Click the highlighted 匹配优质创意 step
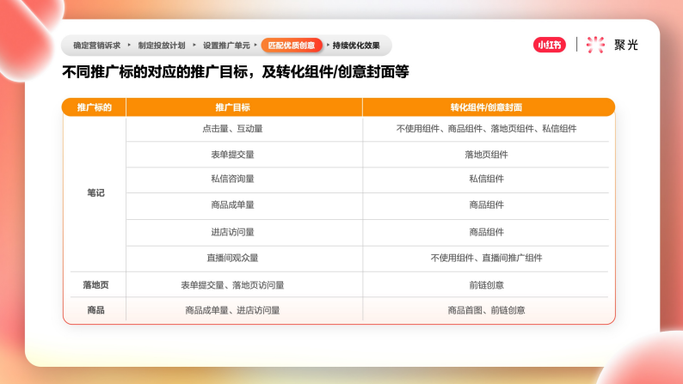This screenshot has width=683, height=384. 292,46
